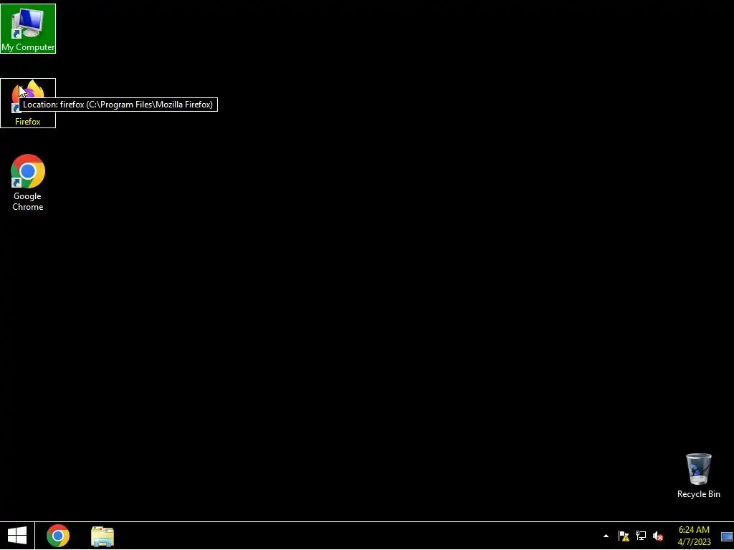The width and height of the screenshot is (734, 550).
Task: Select the My Computer desktop icon
Action: (x=28, y=29)
